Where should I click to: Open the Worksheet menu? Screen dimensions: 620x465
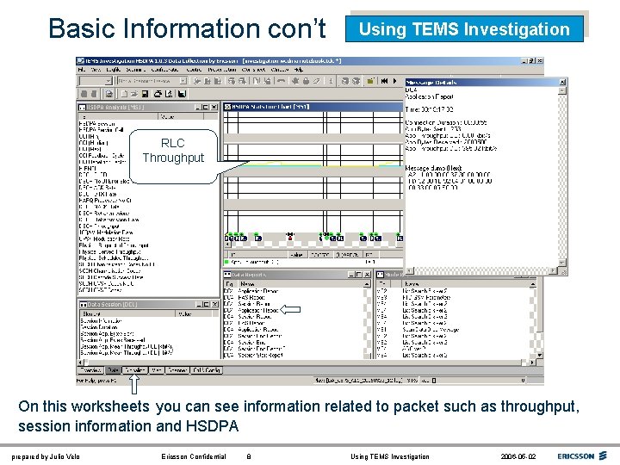[253, 70]
